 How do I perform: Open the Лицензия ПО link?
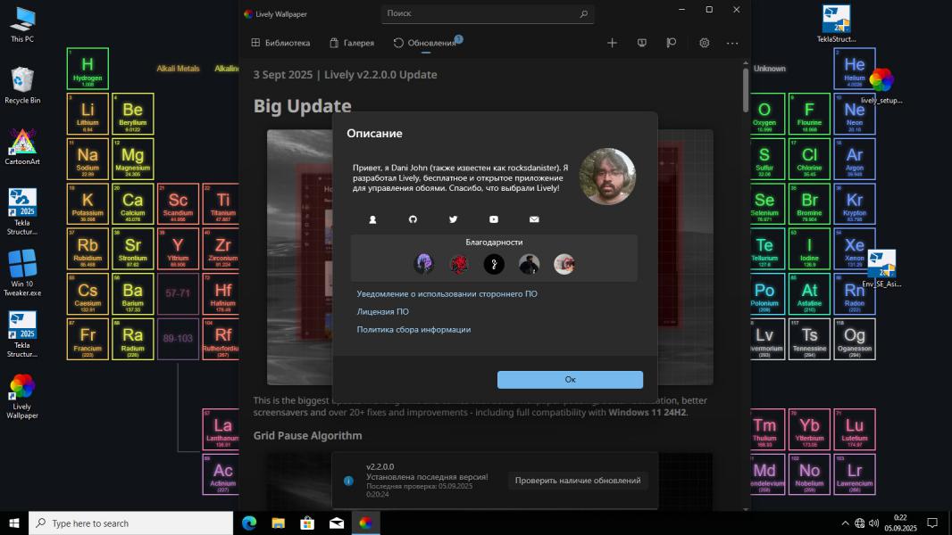tap(382, 312)
